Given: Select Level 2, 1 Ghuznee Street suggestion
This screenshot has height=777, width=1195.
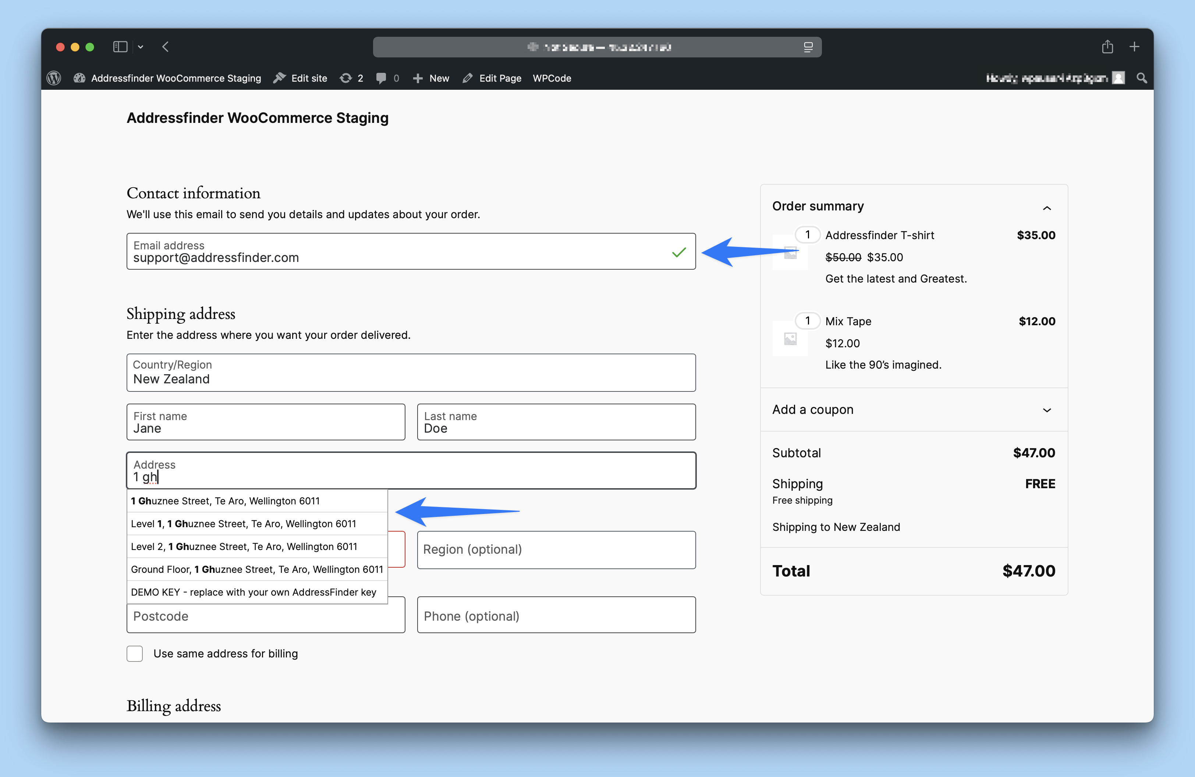Looking at the screenshot, I should [257, 547].
